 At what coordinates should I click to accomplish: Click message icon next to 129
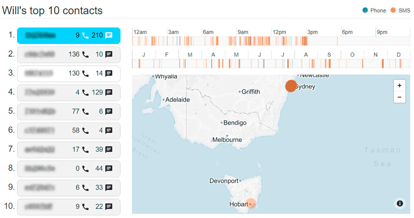pos(109,92)
